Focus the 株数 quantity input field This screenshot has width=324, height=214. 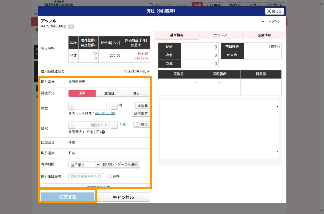click(x=93, y=106)
